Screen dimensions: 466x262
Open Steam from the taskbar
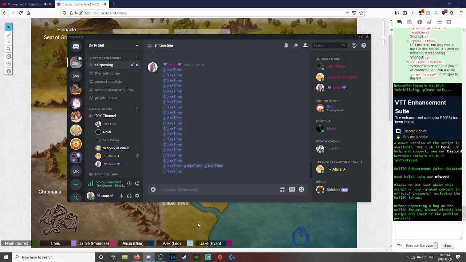184,257
